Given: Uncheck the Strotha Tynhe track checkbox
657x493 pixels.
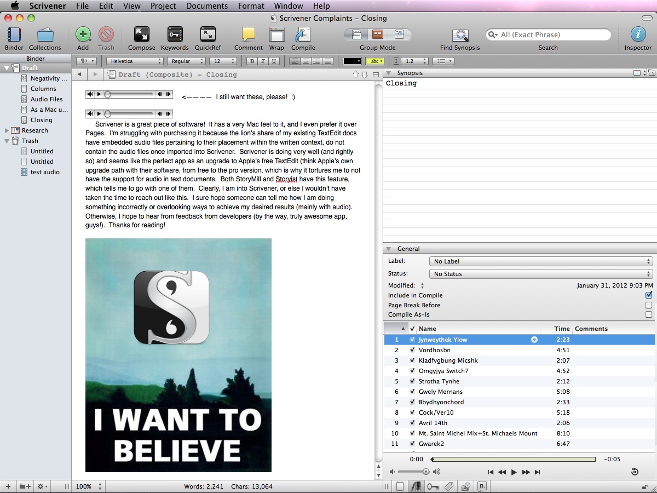Looking at the screenshot, I should (x=412, y=381).
